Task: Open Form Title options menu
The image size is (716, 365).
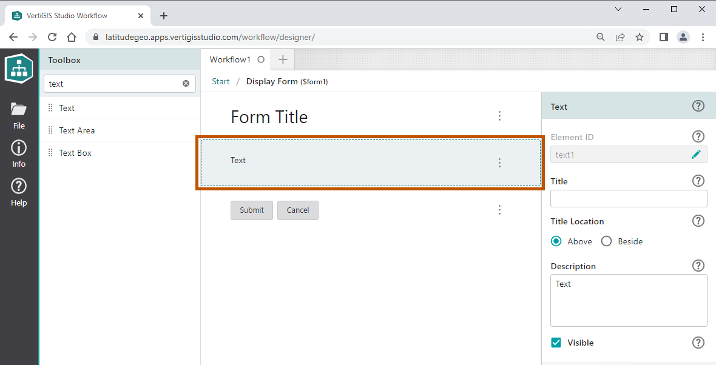Action: pos(499,116)
